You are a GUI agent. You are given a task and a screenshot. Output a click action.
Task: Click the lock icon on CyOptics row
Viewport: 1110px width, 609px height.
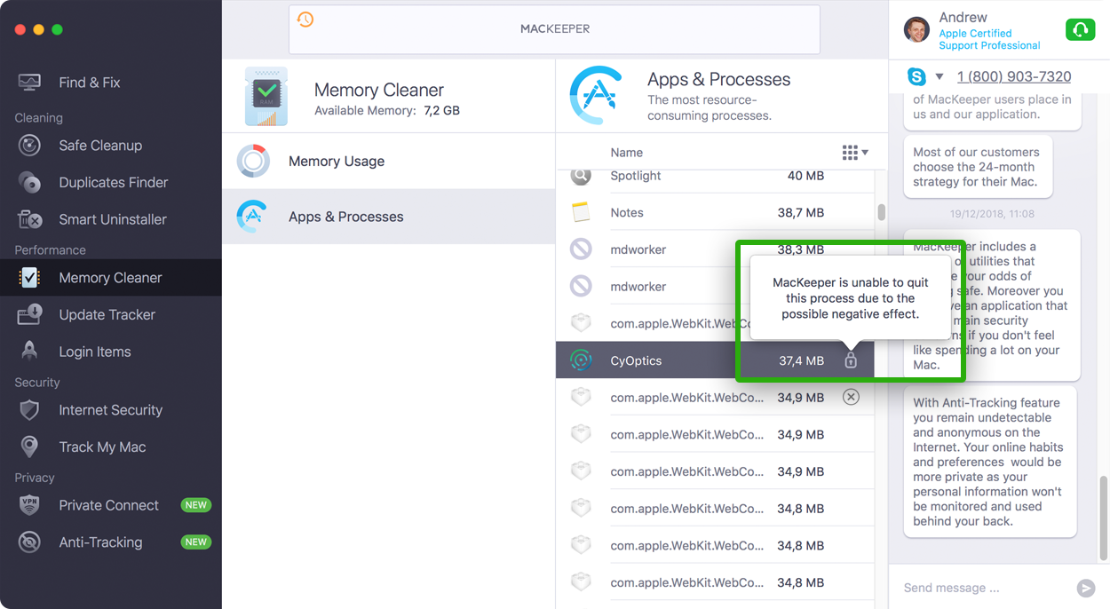click(851, 360)
